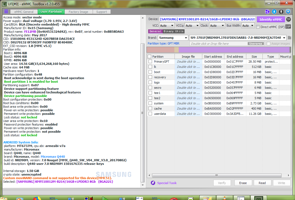
Task: Click the Partition type: GPT MBR text
Action: [x=164, y=43]
